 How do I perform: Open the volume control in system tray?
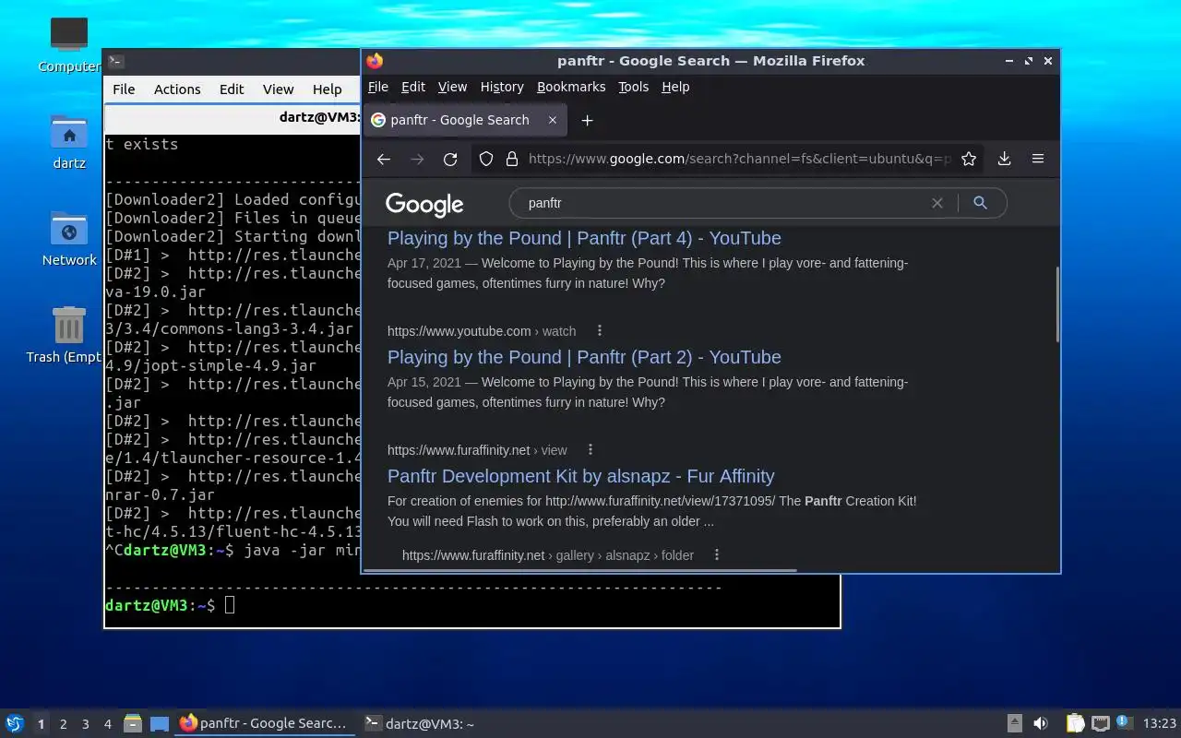point(1041,723)
